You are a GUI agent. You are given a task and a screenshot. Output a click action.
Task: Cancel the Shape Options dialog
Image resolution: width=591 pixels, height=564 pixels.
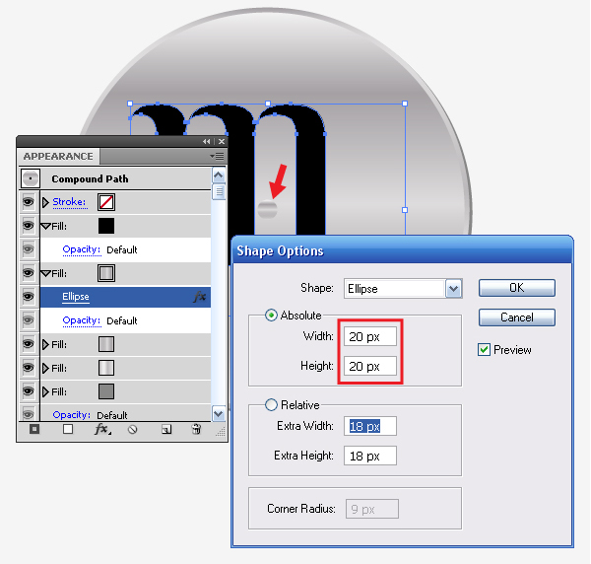517,317
